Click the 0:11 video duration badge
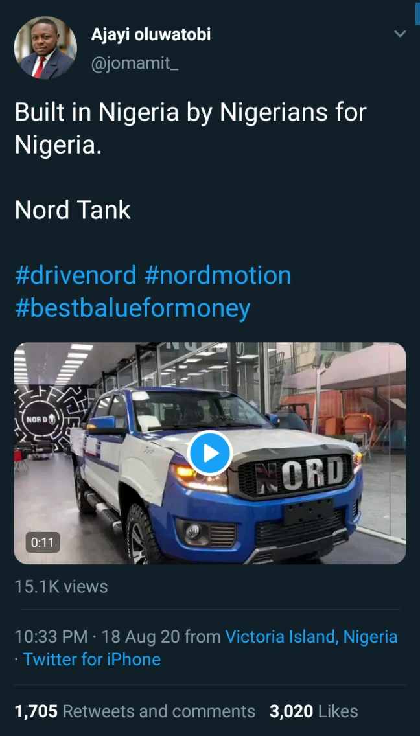 pos(43,543)
